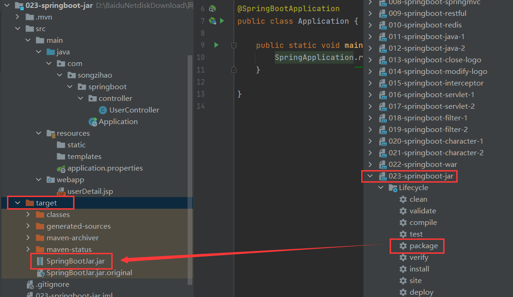Open the Application Spring Boot class
513x297 pixels.
118,122
